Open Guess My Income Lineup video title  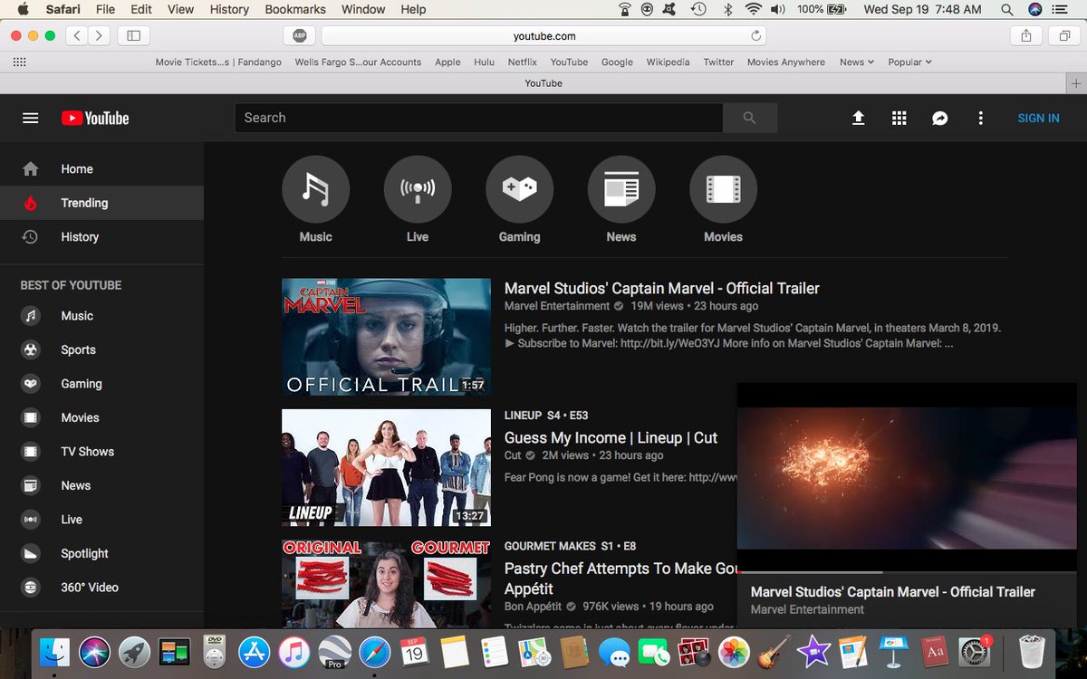(x=611, y=437)
